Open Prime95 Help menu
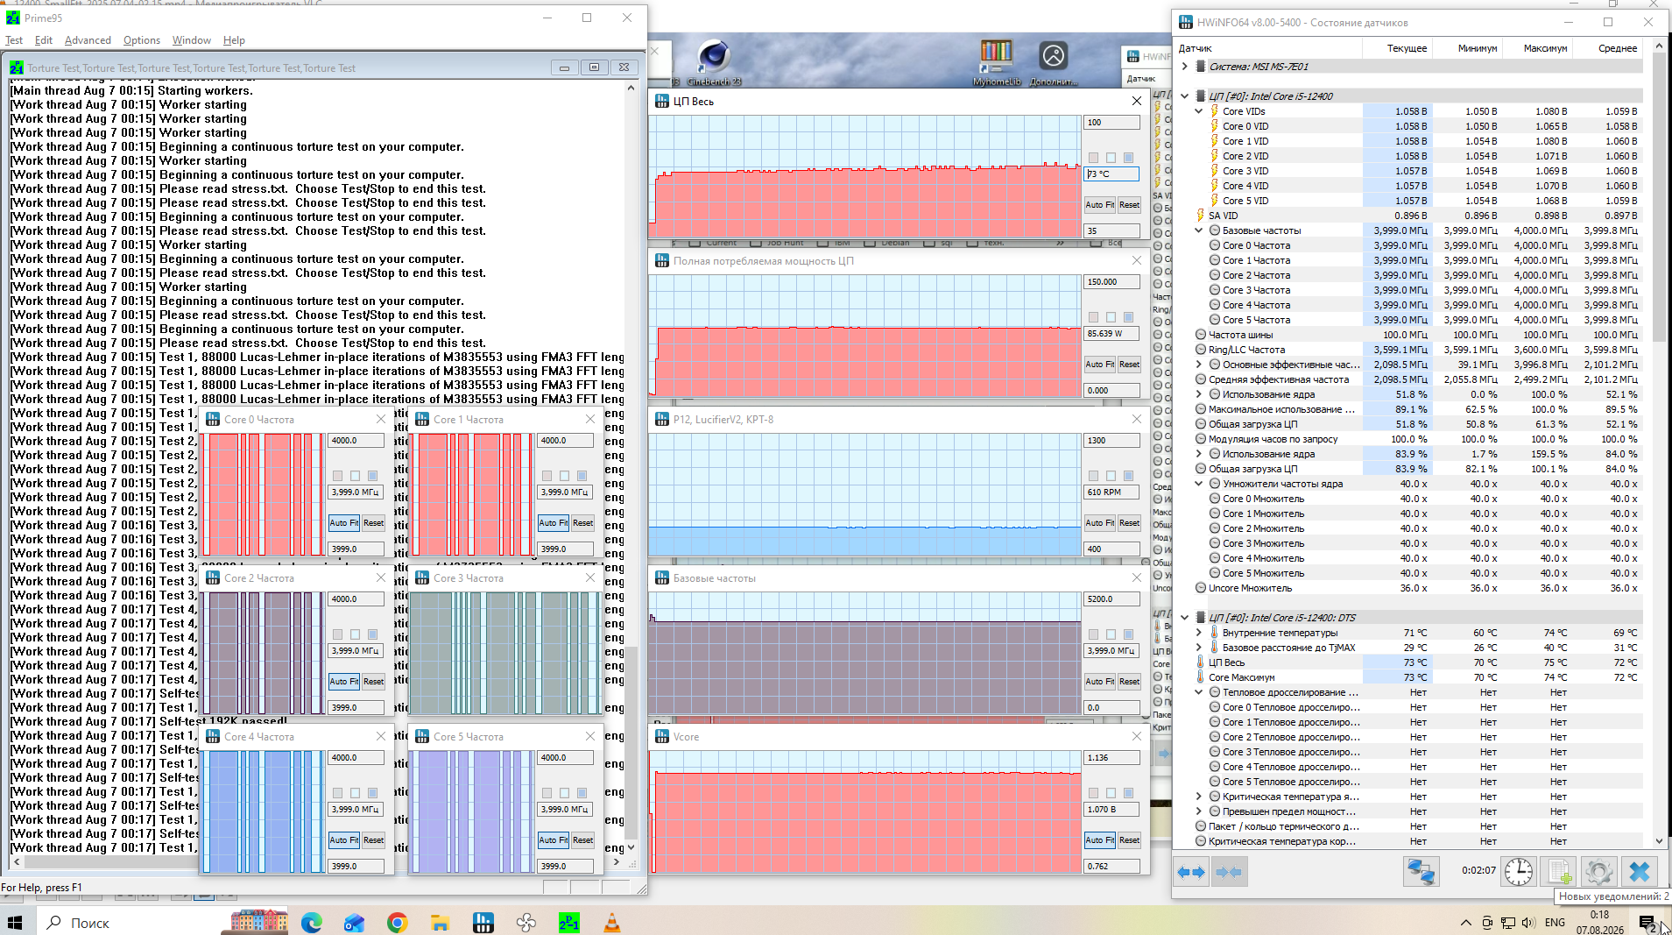 pos(234,40)
